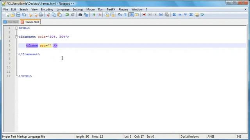Cut selection using scissors icon

(48, 15)
